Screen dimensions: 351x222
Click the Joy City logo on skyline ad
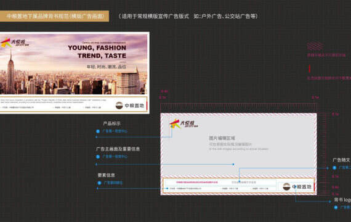[15, 43]
